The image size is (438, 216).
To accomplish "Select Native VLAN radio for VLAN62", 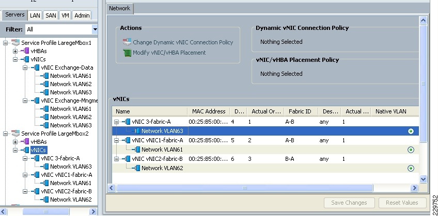I will coord(411,168).
